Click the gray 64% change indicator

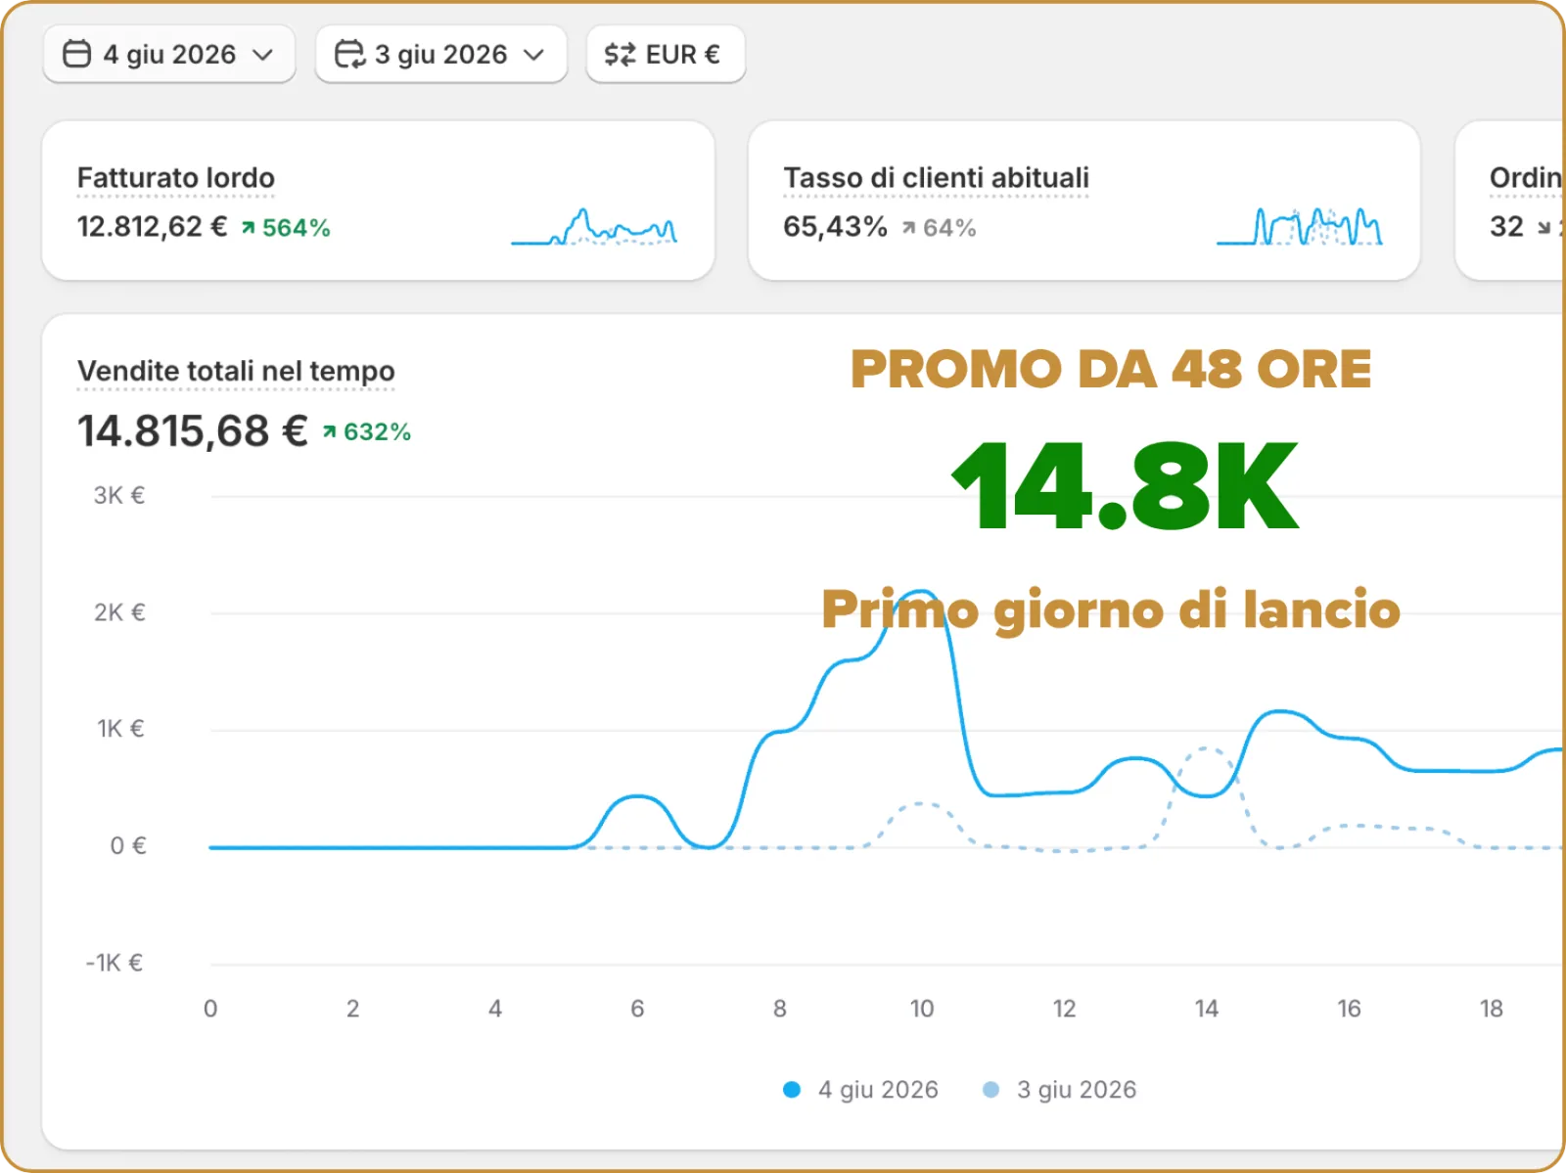coord(939,228)
